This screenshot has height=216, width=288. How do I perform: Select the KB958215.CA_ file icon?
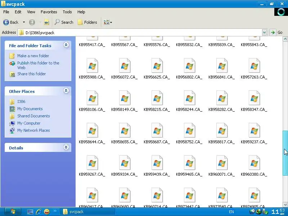point(157,98)
